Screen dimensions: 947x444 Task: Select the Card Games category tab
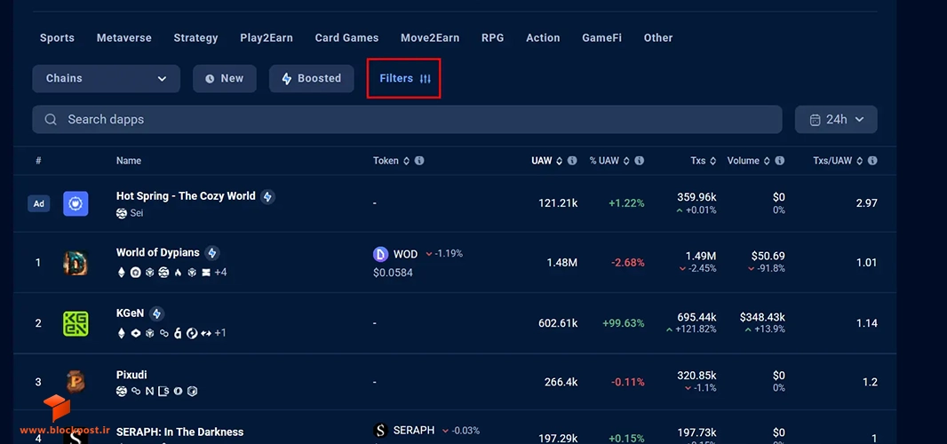click(346, 37)
